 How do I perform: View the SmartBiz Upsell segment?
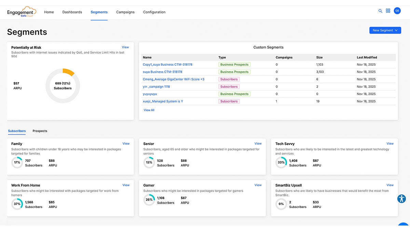390,185
